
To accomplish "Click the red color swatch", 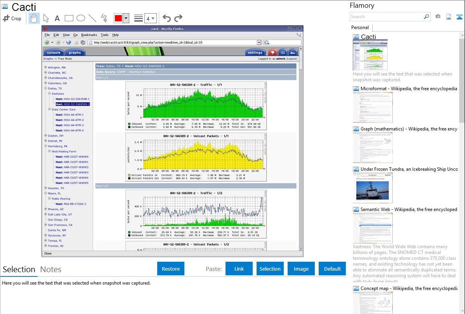I will click(118, 18).
